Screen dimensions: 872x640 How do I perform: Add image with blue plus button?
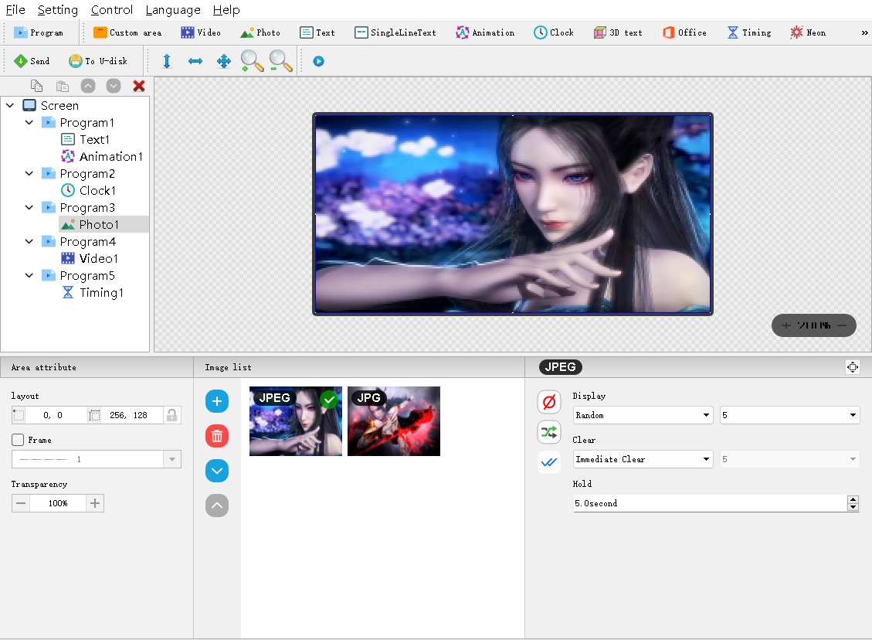pos(217,401)
